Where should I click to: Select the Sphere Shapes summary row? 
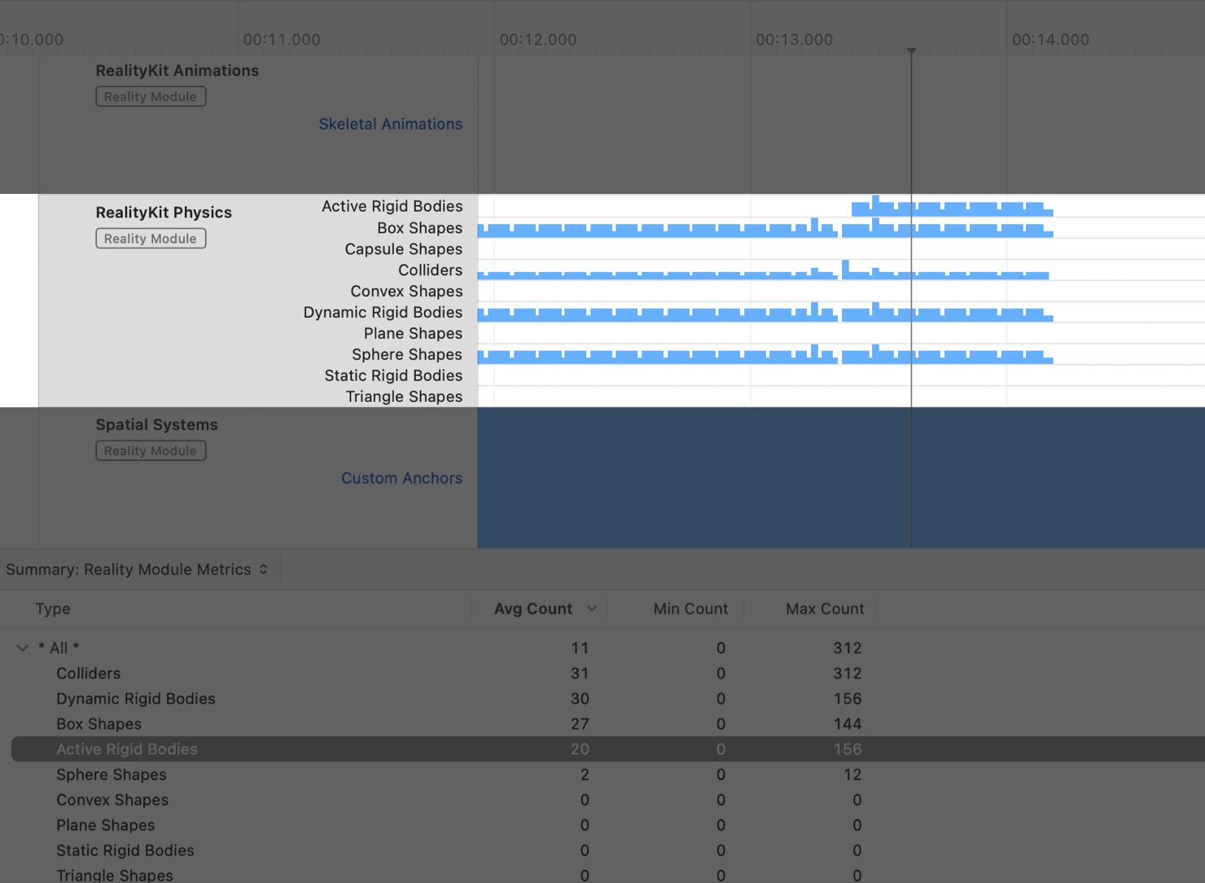tap(111, 775)
